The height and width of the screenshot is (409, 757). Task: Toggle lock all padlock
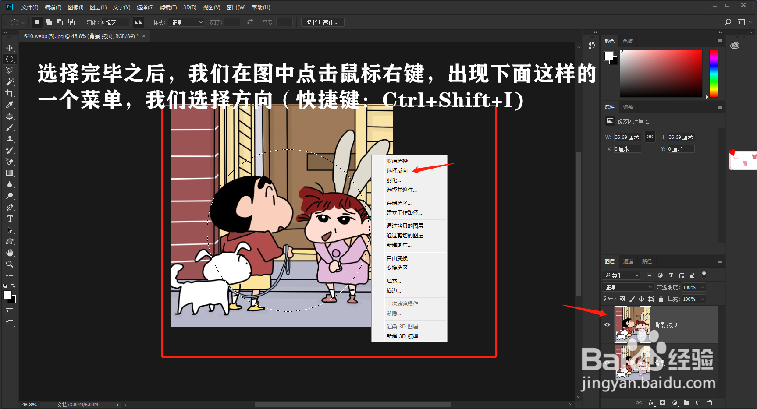(661, 299)
